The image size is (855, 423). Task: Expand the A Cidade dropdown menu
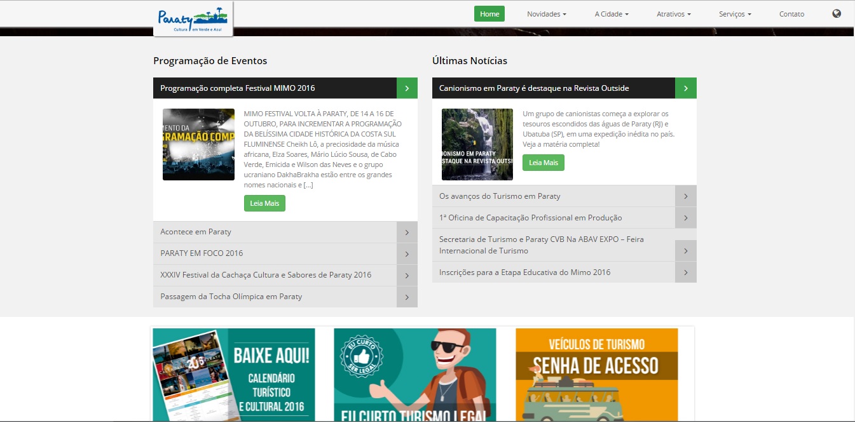(x=612, y=14)
